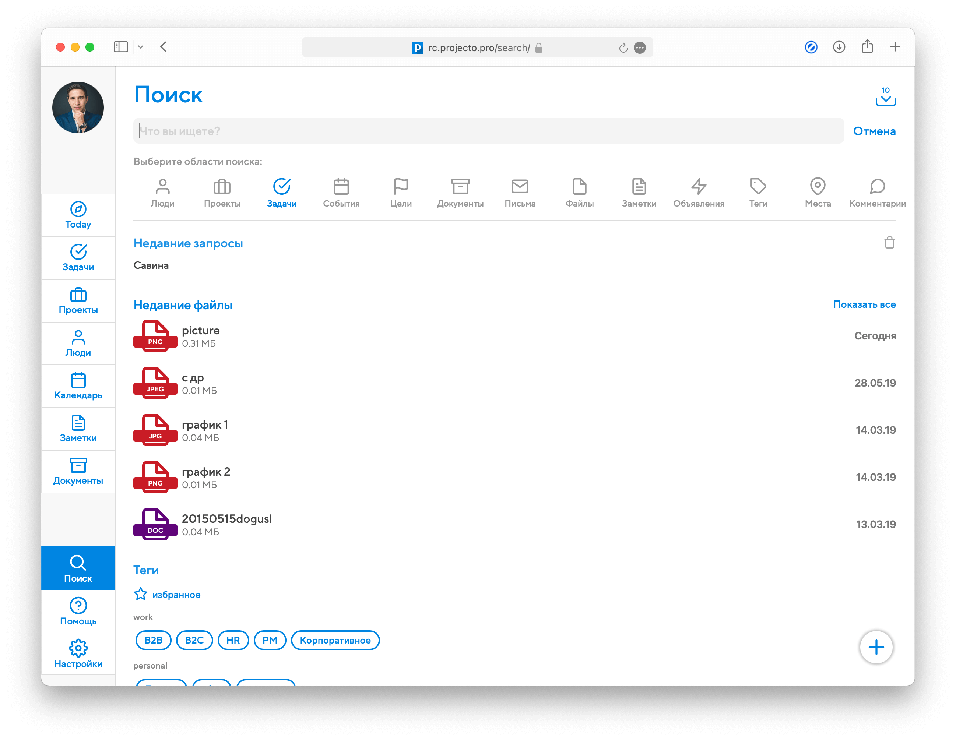Expand the sidebar dropdown chevron in Safari toolbar
956x740 pixels.
click(x=141, y=47)
